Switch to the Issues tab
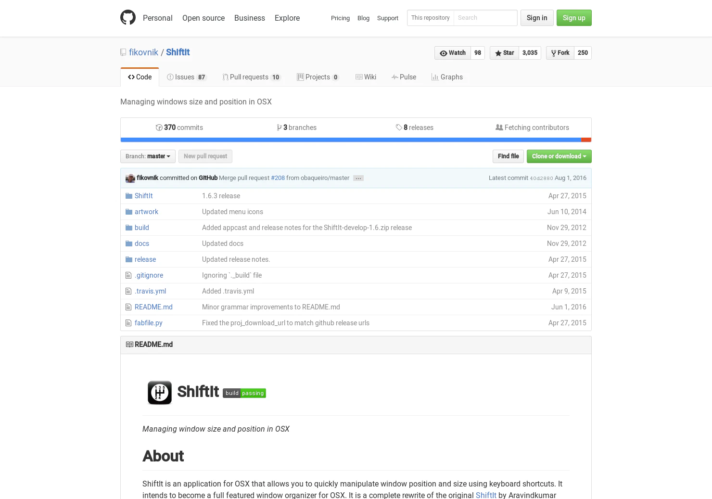This screenshot has width=712, height=499. (184, 77)
